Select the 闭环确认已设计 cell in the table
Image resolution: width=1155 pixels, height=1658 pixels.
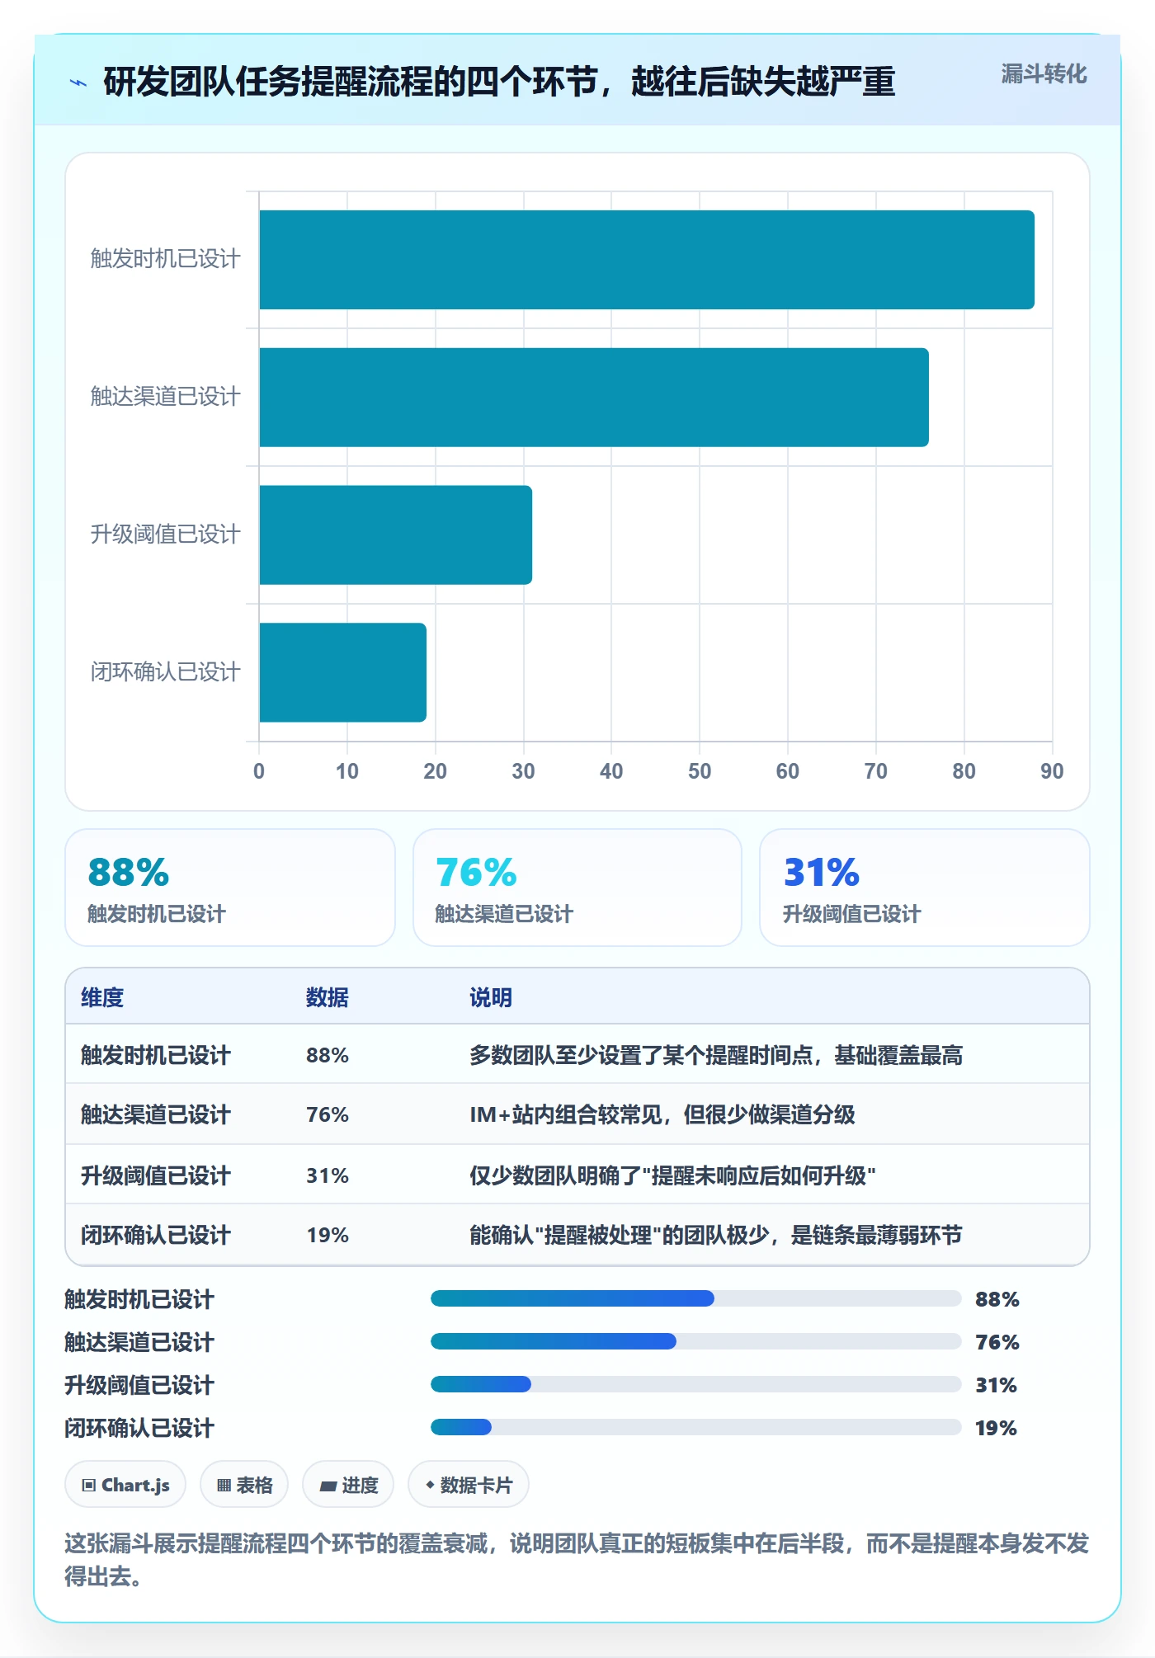point(156,1235)
